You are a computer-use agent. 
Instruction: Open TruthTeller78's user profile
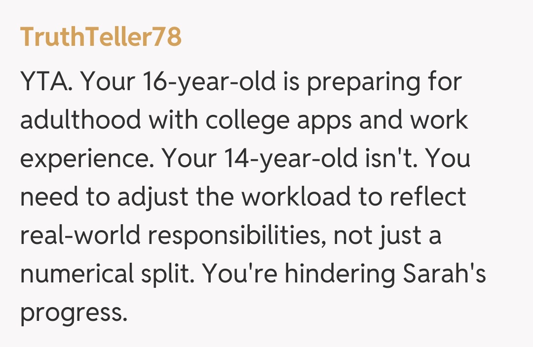[x=101, y=37]
